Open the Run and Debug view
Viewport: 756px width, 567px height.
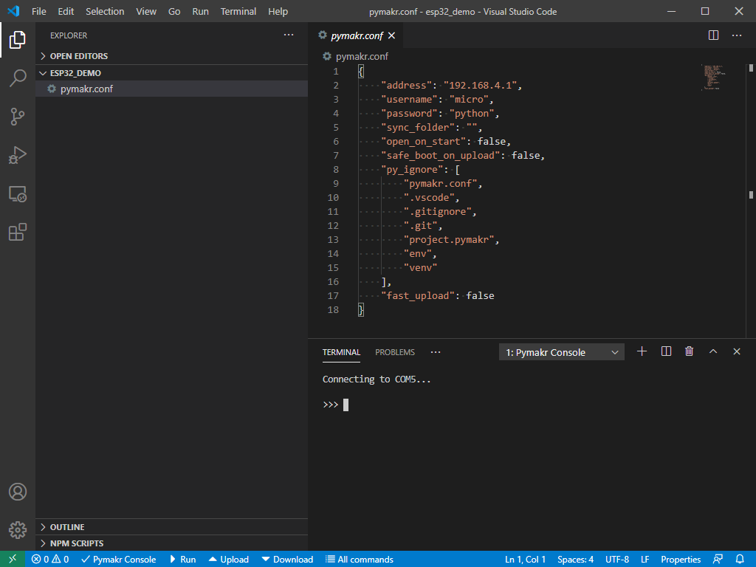18,155
